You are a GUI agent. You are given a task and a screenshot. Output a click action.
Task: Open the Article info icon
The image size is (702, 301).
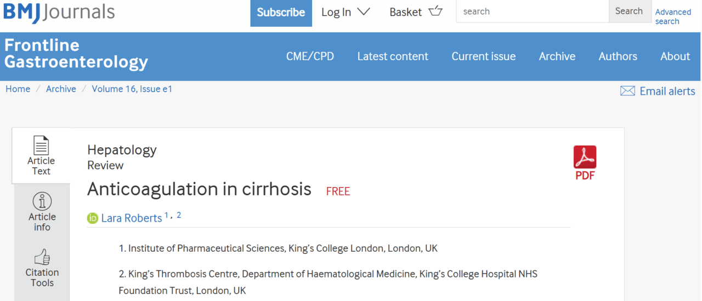tap(42, 201)
